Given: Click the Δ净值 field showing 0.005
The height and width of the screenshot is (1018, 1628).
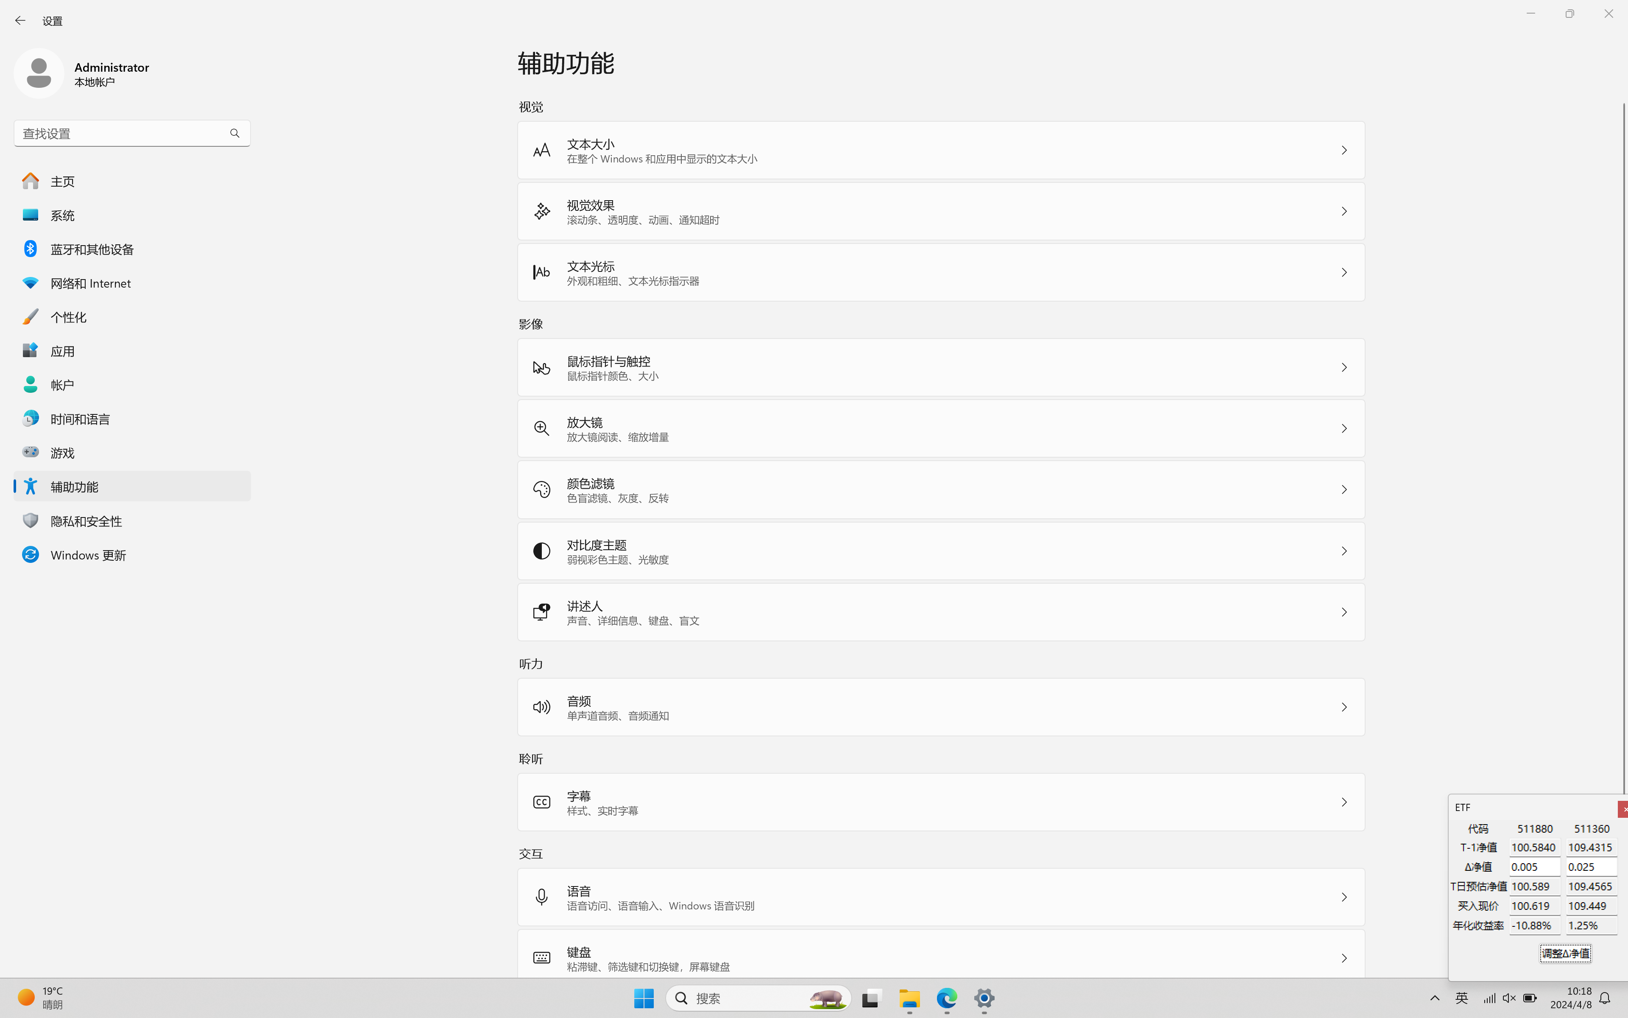Looking at the screenshot, I should point(1534,867).
